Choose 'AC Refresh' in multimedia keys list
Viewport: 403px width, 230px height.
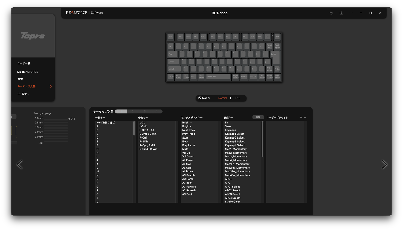189,190
